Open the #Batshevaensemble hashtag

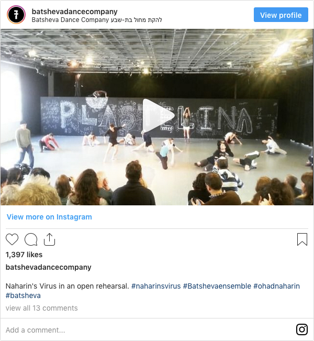point(217,286)
